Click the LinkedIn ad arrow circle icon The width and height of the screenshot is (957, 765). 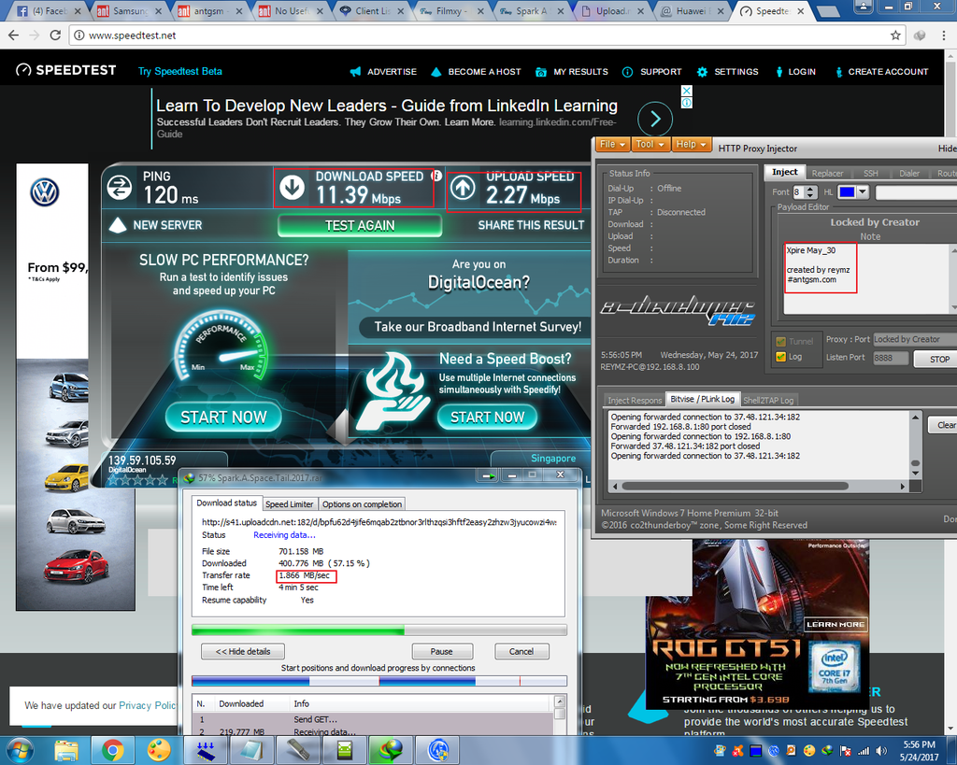655,119
